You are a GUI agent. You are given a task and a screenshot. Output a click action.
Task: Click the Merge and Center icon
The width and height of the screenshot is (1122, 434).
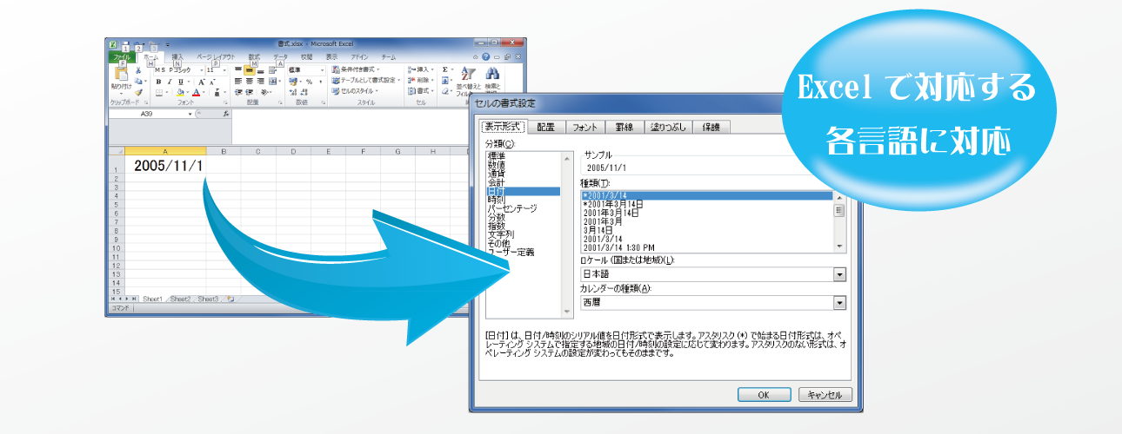[273, 82]
